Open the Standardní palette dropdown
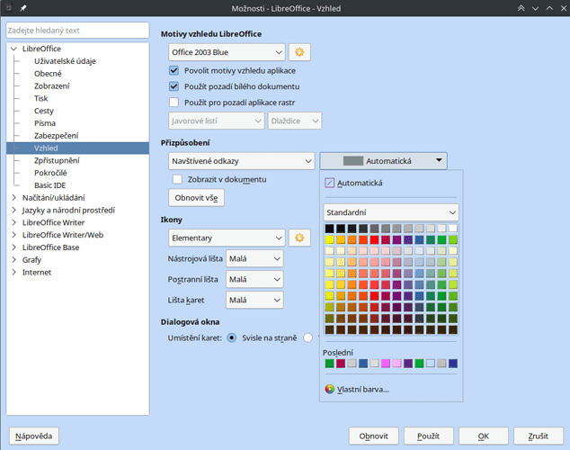The image size is (570, 450). coord(391,212)
